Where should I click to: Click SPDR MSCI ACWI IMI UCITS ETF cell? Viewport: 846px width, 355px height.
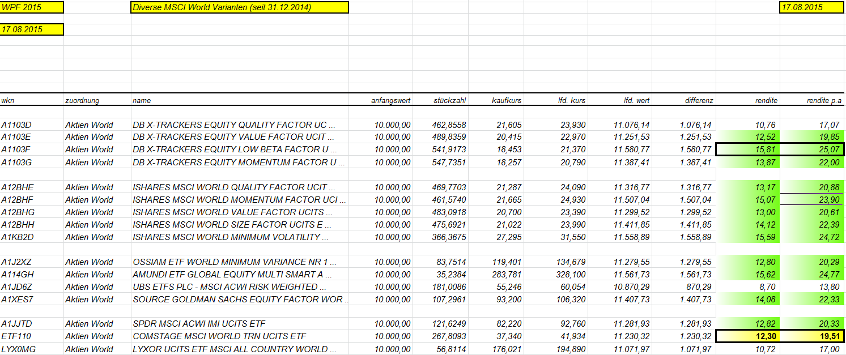coord(239,324)
